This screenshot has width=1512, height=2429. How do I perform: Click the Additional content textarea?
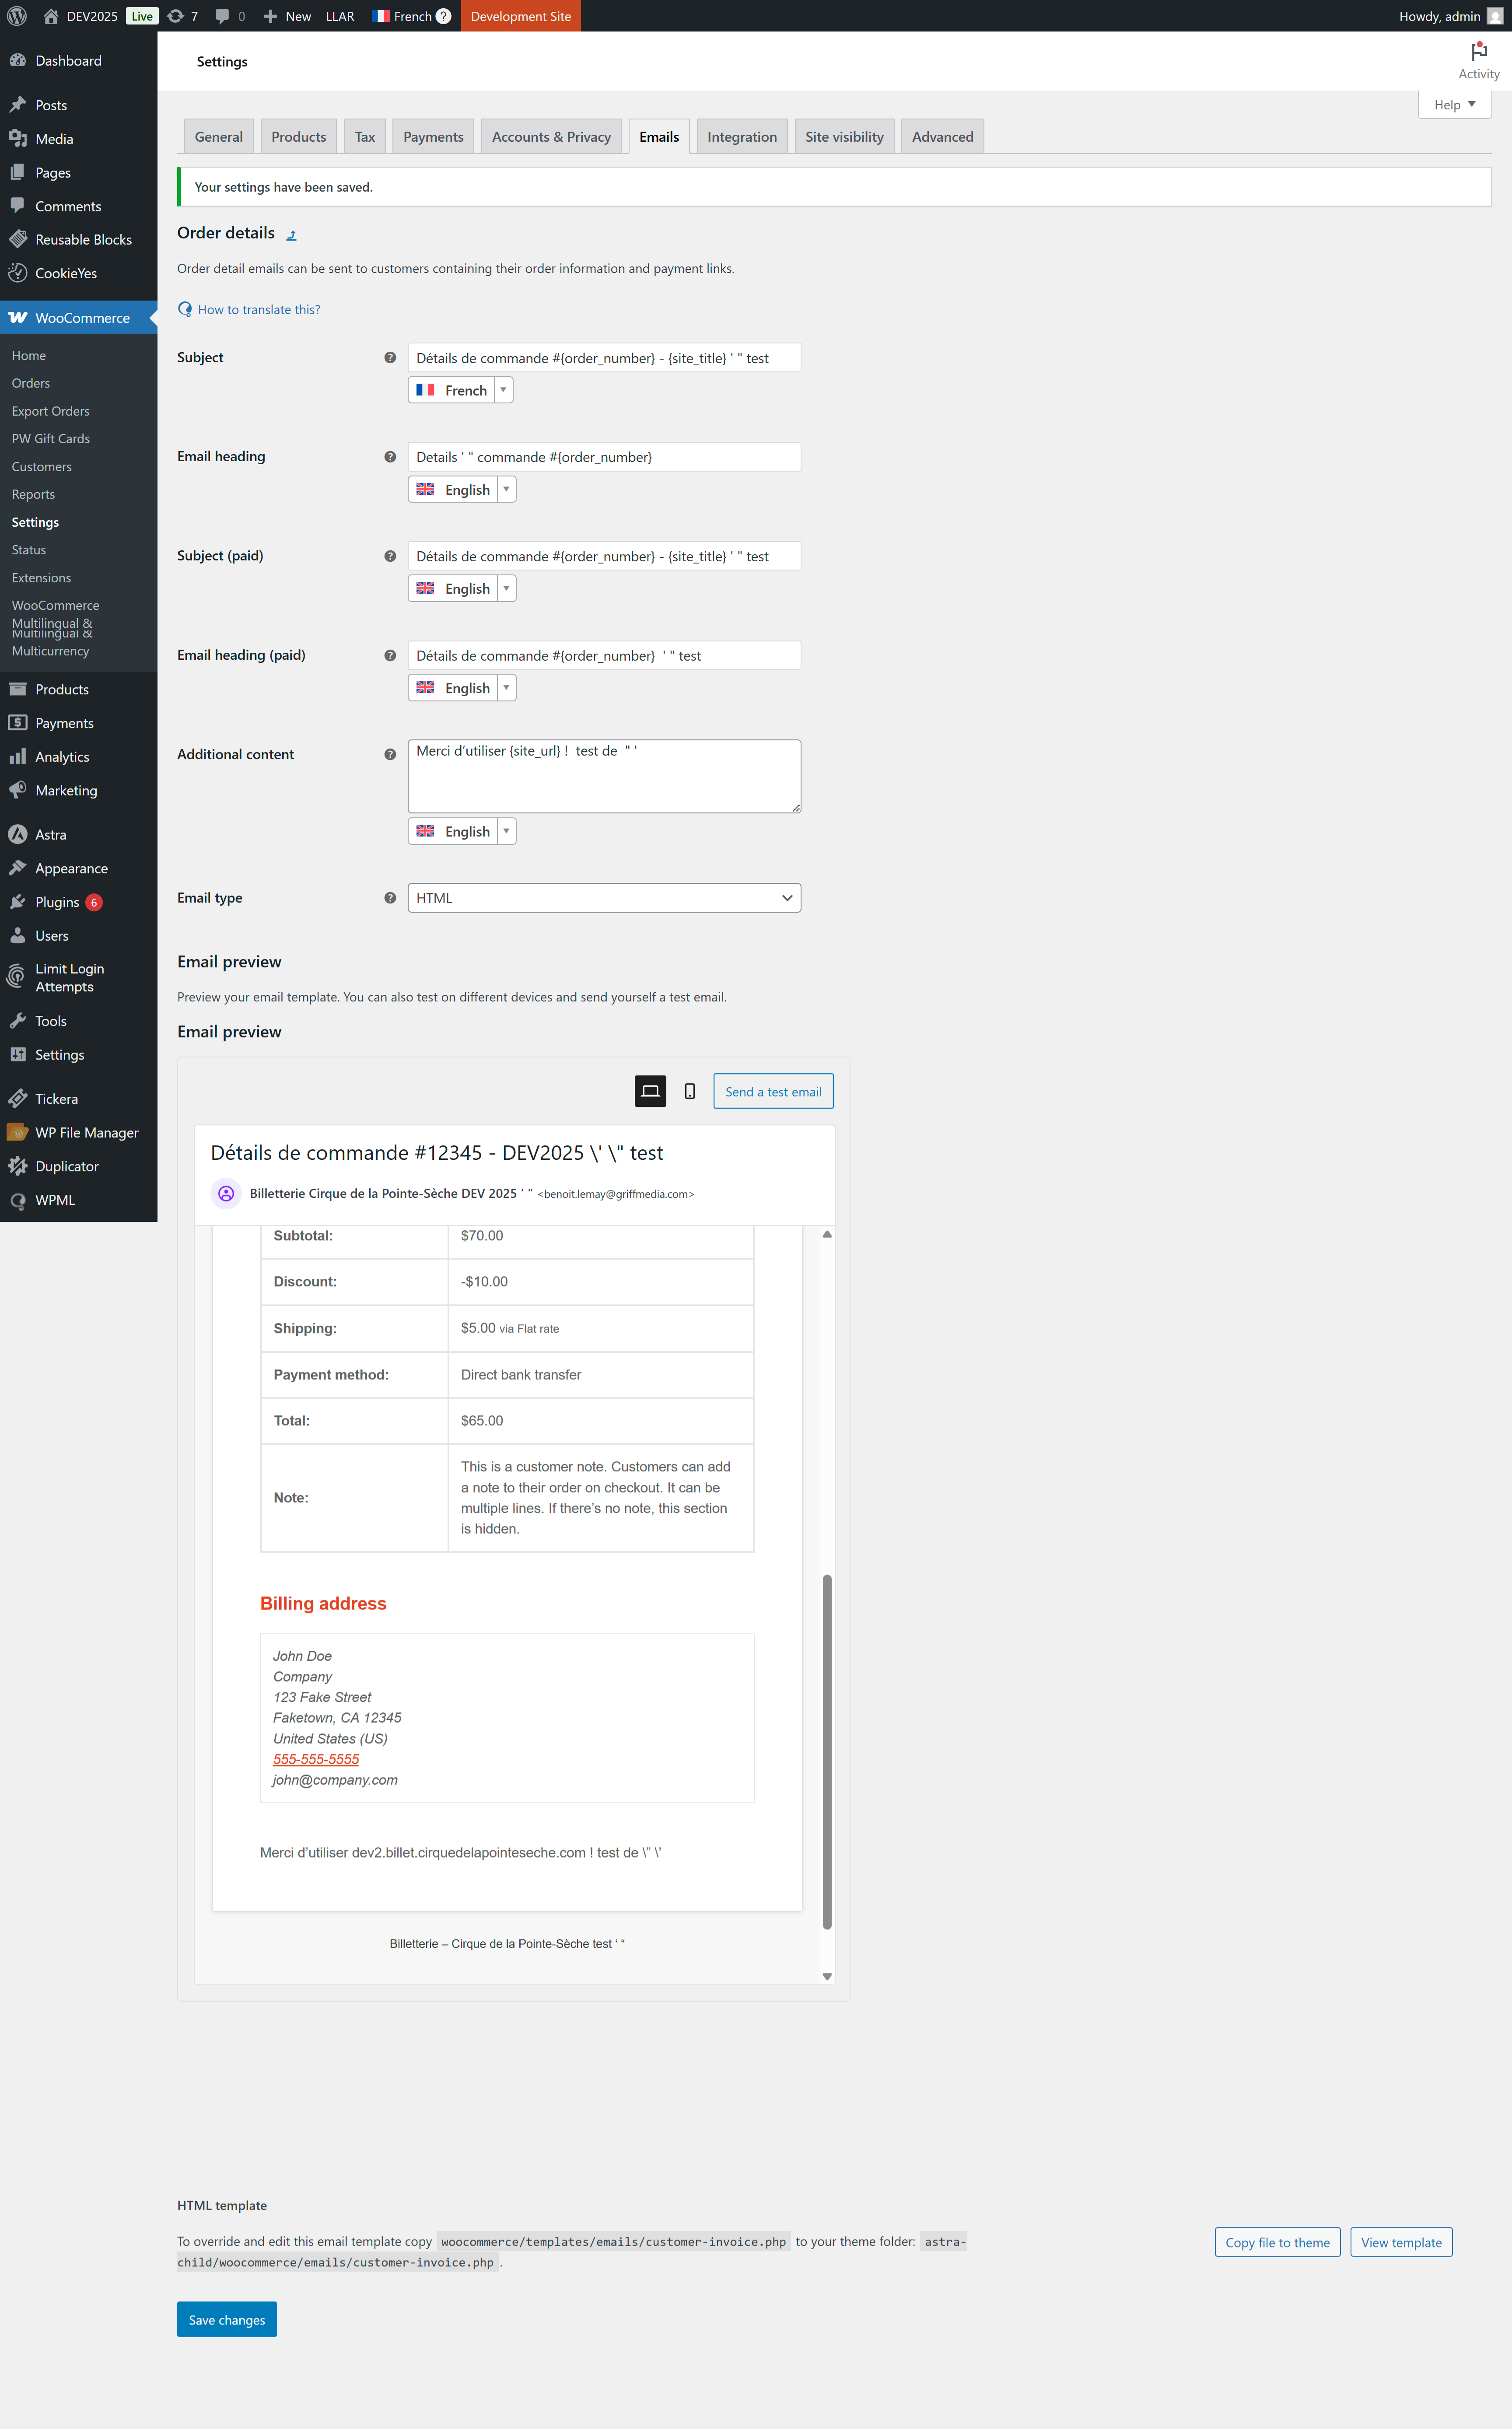coord(604,776)
